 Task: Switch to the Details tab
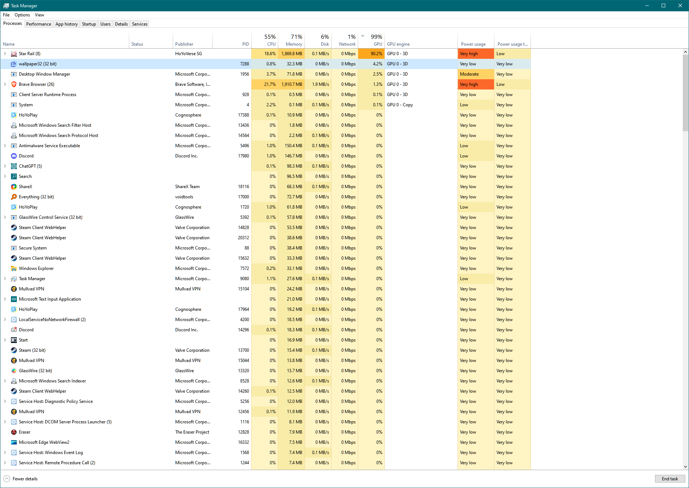coord(121,24)
